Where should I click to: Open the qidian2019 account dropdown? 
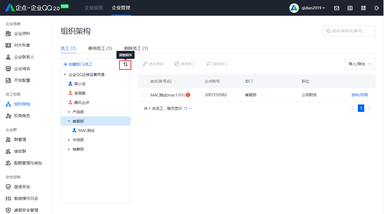tap(313, 8)
